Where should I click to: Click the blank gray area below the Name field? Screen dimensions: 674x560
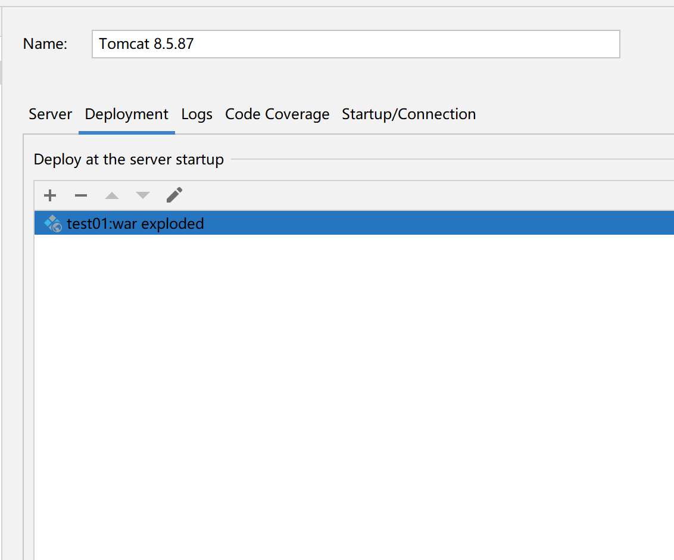pyautogui.click(x=355, y=80)
